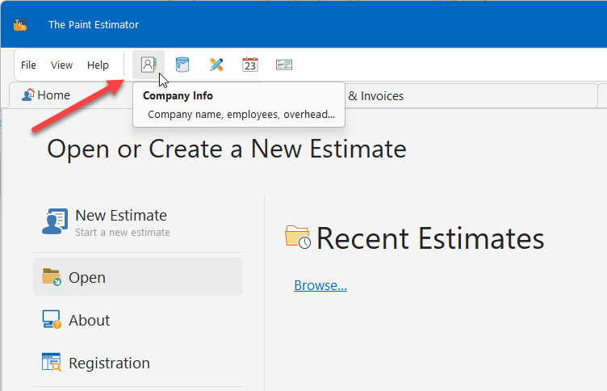This screenshot has height=391, width=607.
Task: Click the Registration window icon
Action: (x=52, y=363)
